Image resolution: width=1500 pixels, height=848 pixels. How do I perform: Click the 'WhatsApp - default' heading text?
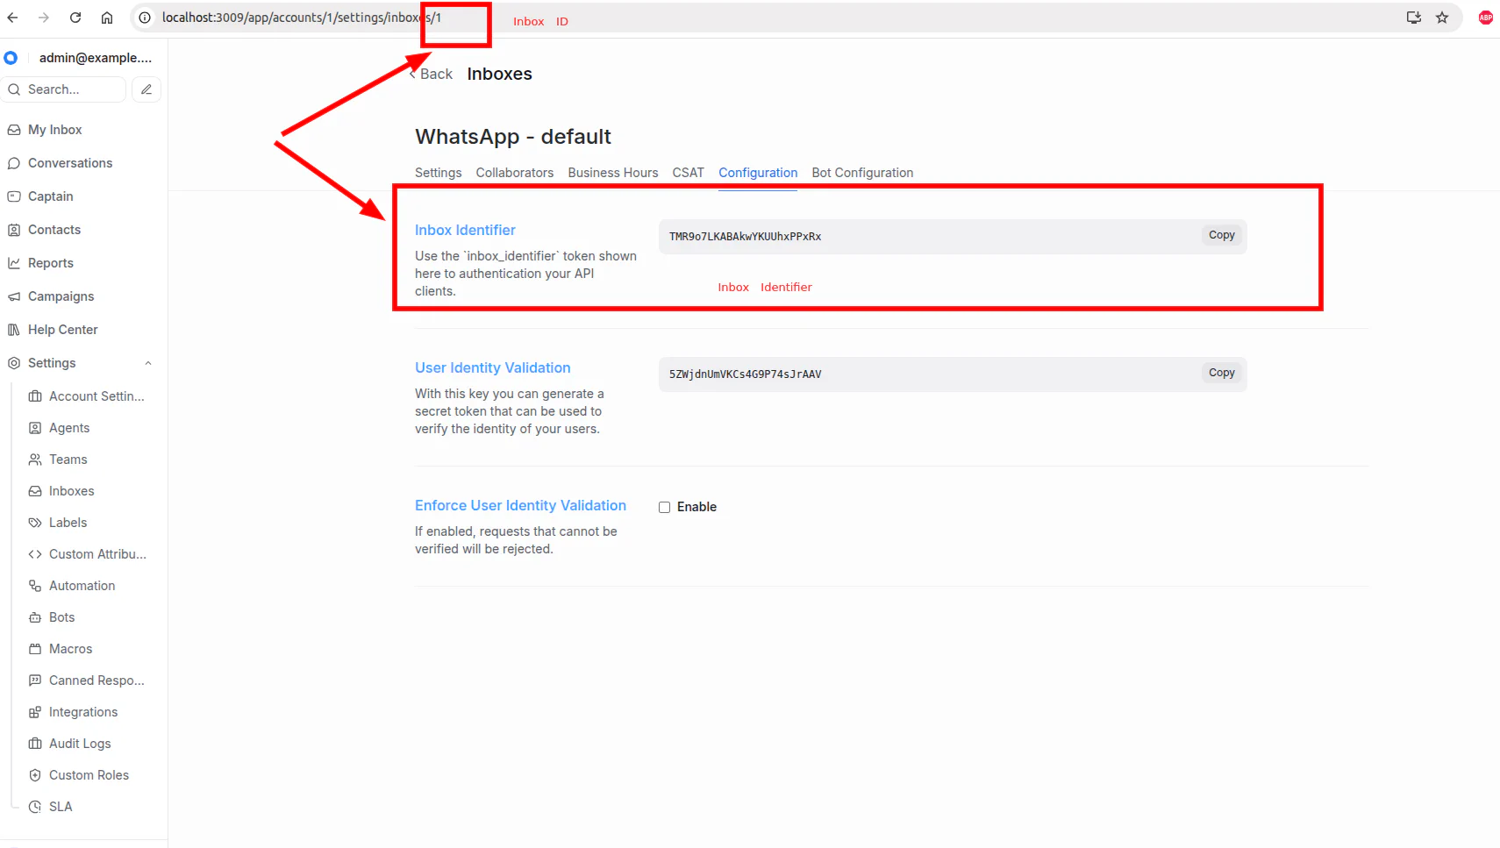click(x=513, y=137)
